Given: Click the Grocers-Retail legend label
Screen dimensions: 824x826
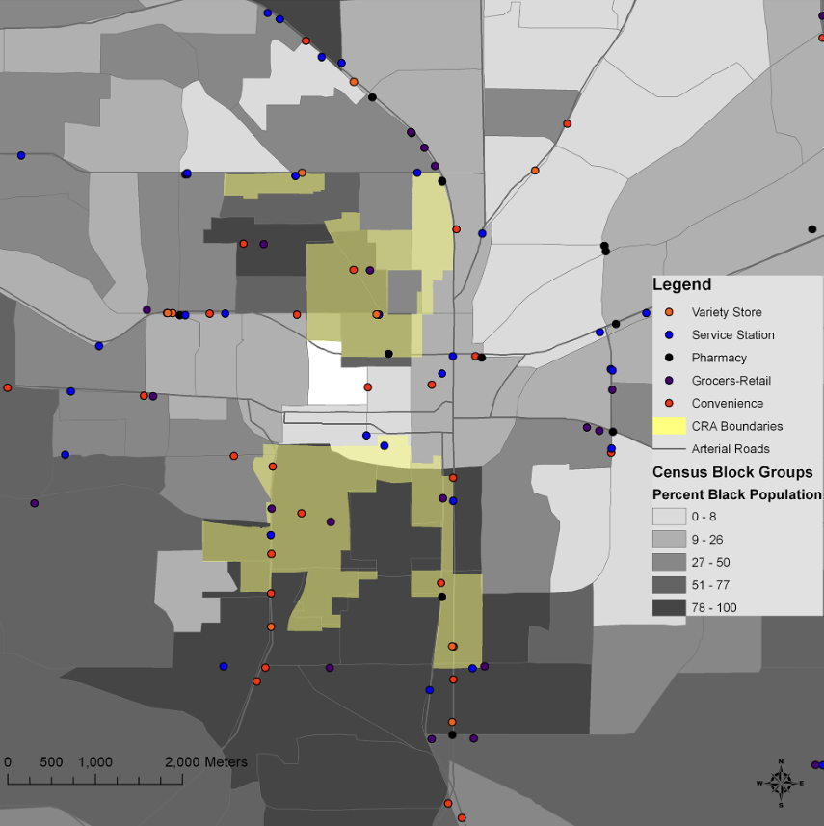Looking at the screenshot, I should (x=731, y=381).
